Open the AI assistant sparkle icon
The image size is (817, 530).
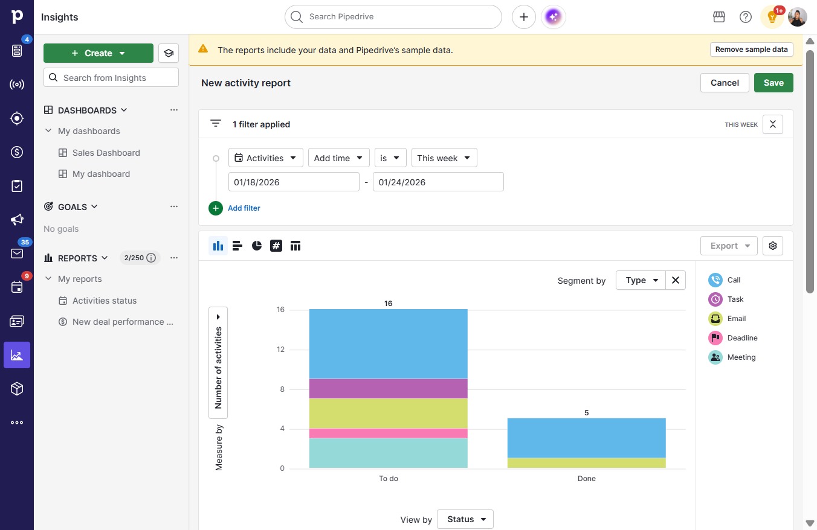[x=554, y=17]
